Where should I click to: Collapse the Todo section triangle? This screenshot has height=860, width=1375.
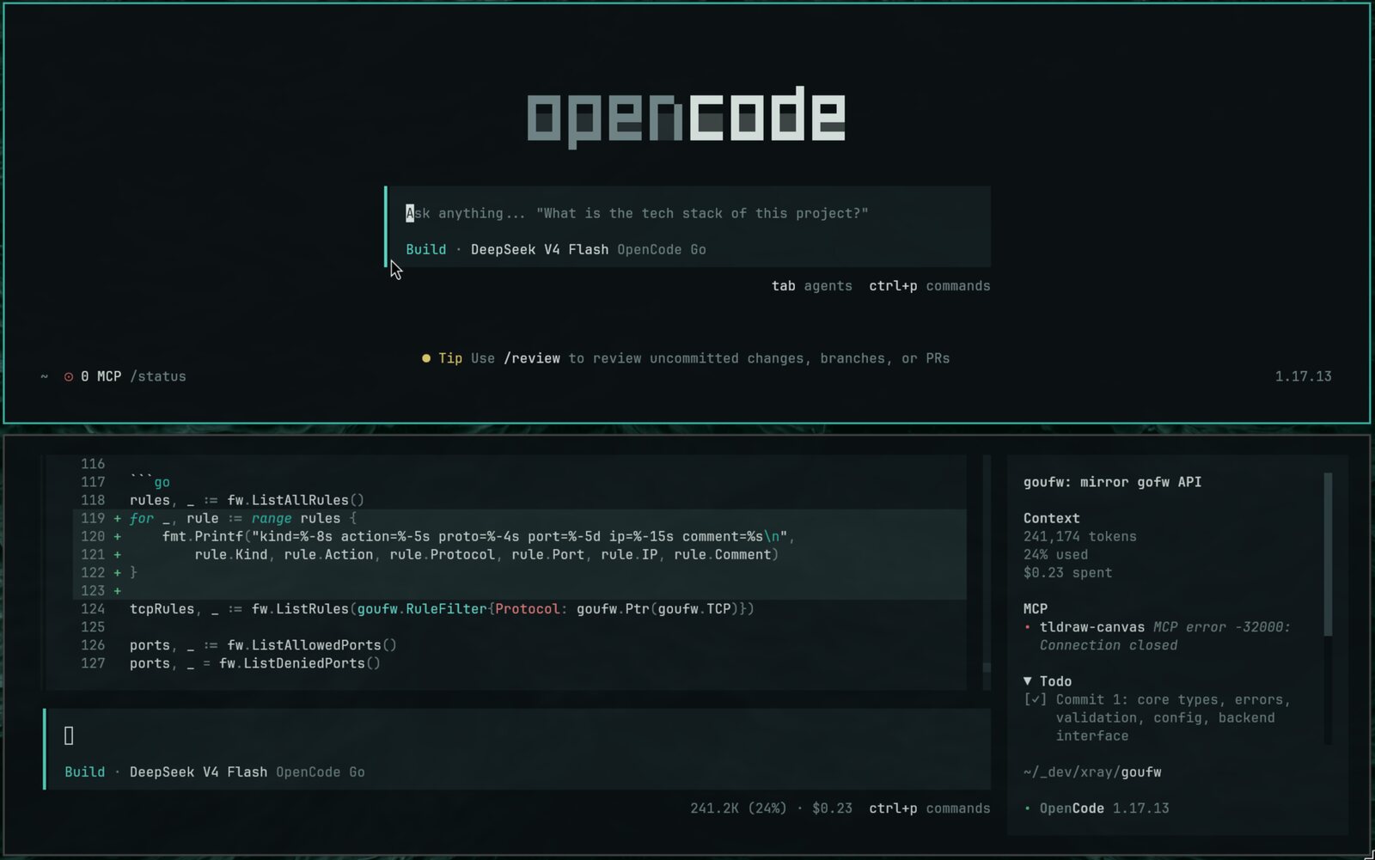click(1027, 680)
